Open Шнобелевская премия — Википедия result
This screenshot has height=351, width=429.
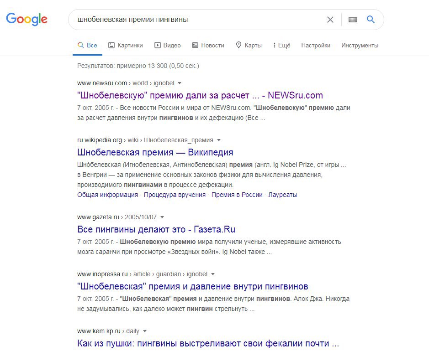coord(155,152)
